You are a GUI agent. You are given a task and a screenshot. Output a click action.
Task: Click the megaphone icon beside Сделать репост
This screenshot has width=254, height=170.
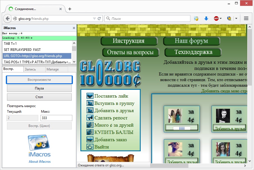90,118
